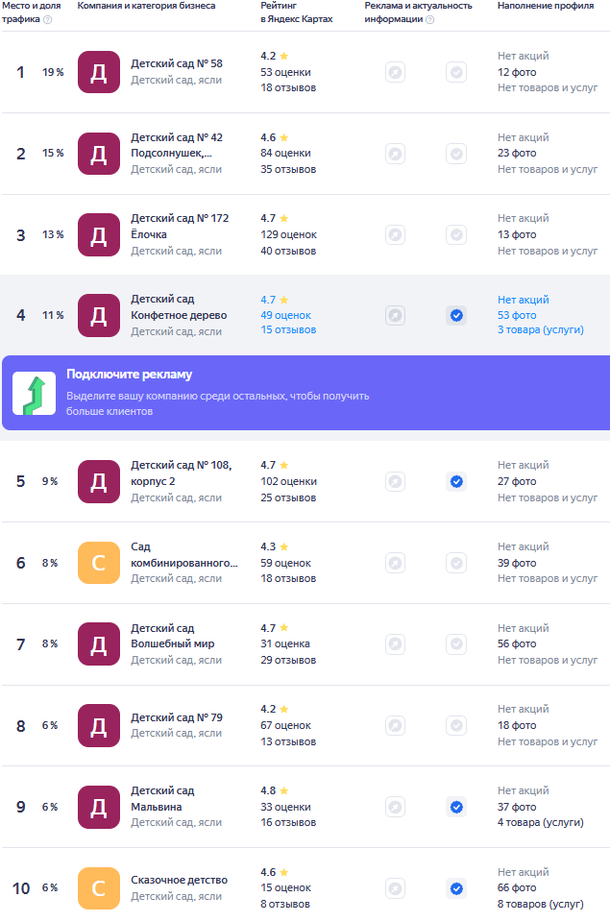
Task: Click the ad icon for Мальвина
Action: coord(395,807)
